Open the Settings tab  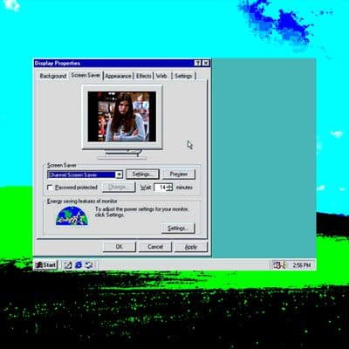183,76
